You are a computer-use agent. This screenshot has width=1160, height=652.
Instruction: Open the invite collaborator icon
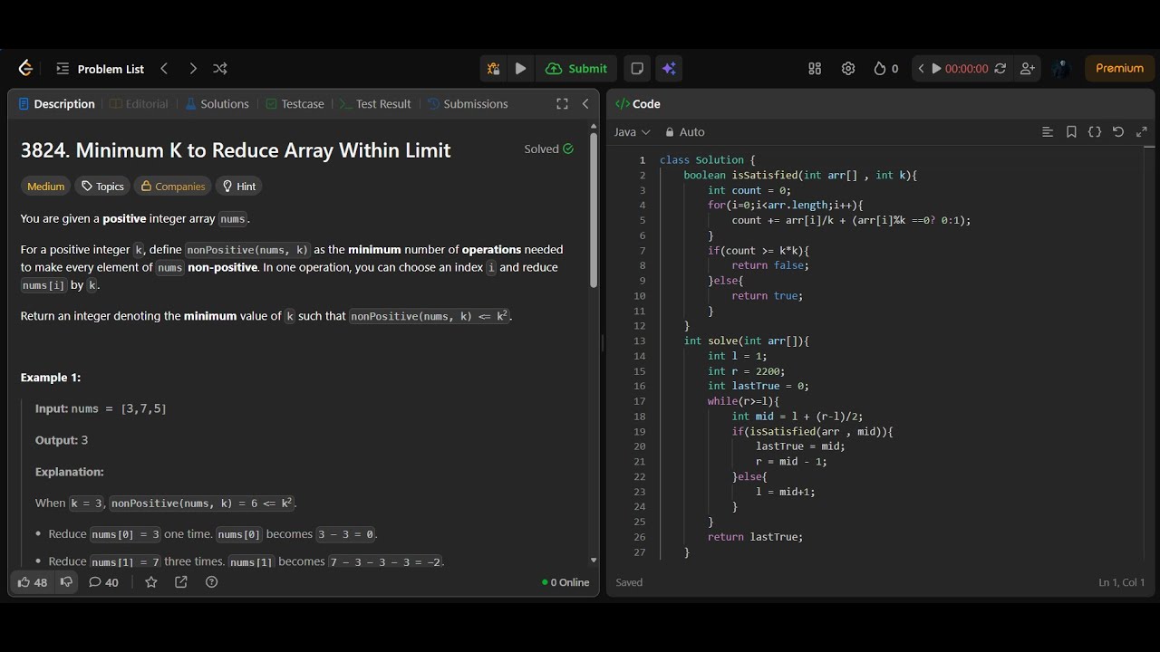1028,68
